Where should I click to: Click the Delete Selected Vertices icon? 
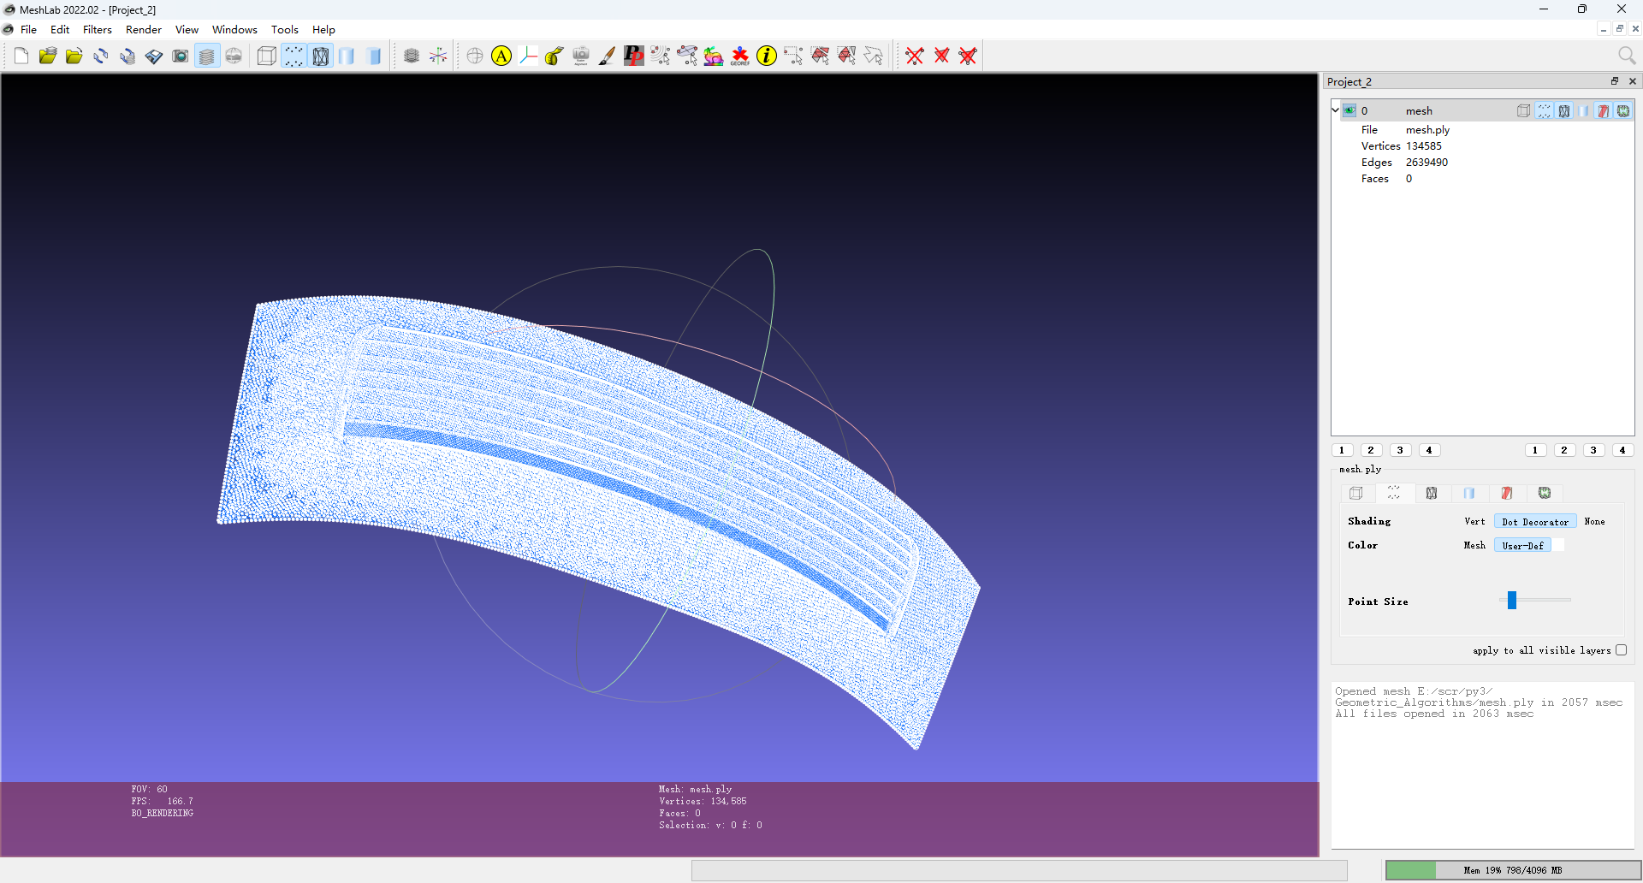click(915, 56)
